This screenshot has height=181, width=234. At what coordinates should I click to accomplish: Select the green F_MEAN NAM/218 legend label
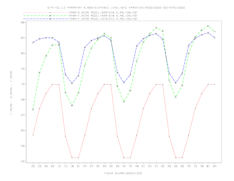point(103,16)
